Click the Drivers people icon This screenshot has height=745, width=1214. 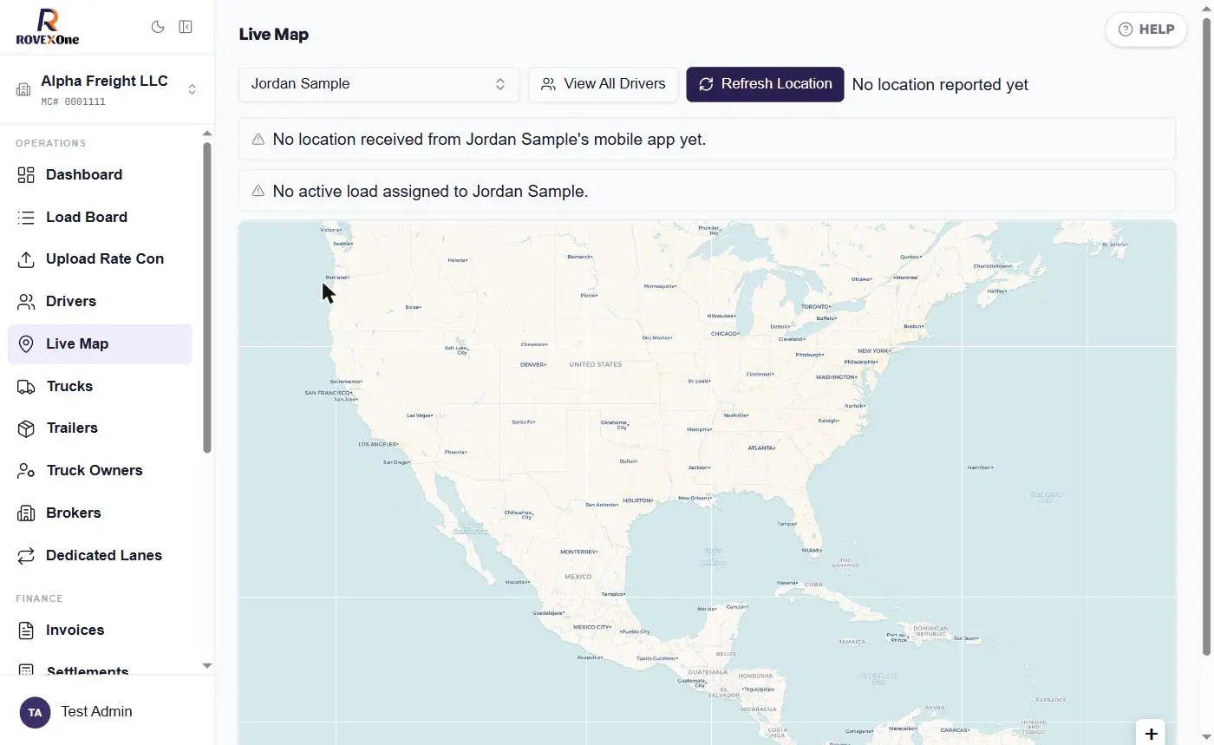pyautogui.click(x=26, y=302)
